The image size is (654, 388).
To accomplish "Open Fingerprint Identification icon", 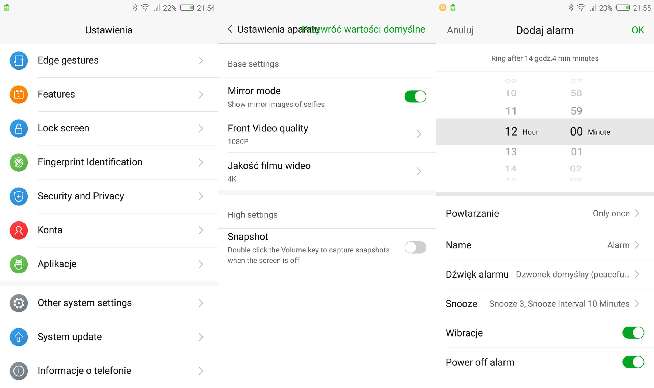I will pos(19,162).
